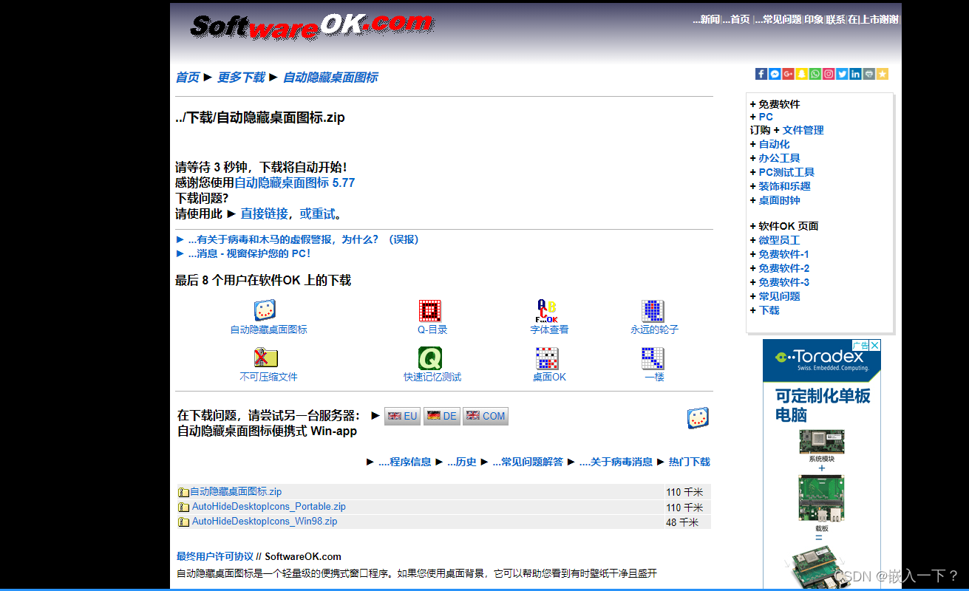Click the red Q-目录 program icon
969x591 pixels.
pyautogui.click(x=430, y=311)
